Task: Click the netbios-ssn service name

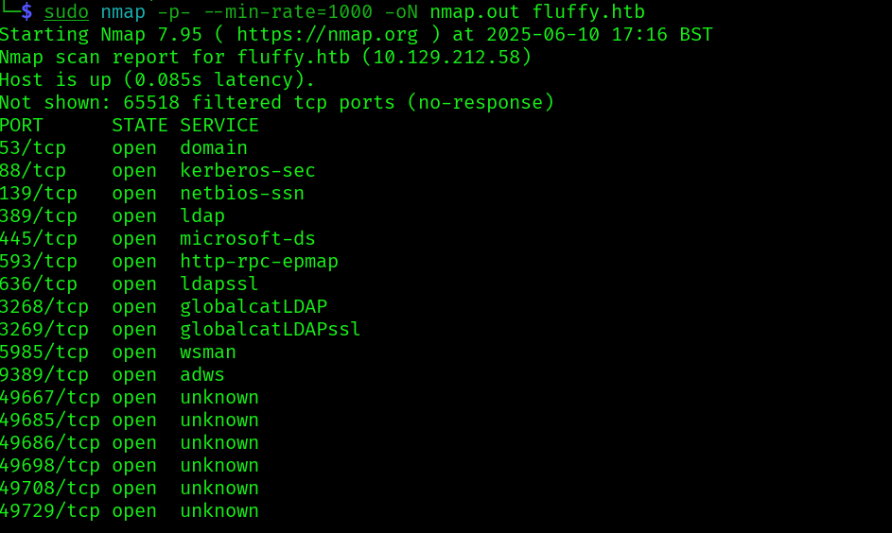Action: tap(242, 194)
